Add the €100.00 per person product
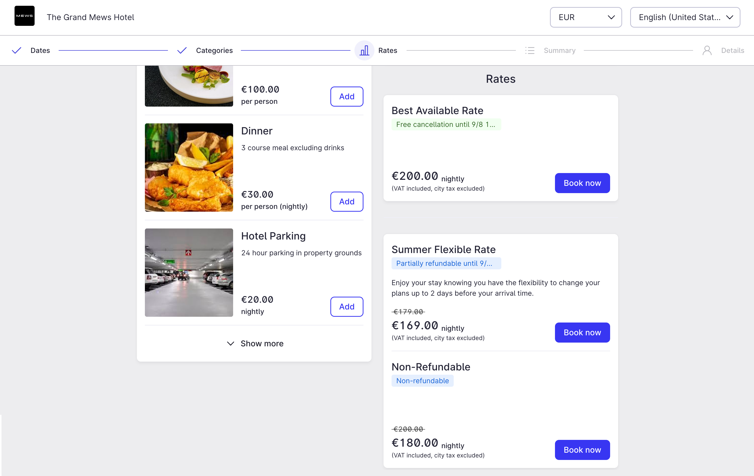The height and width of the screenshot is (476, 754). click(x=347, y=97)
